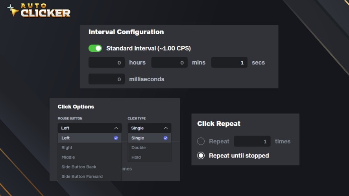Click the Click Options heading

click(76, 107)
